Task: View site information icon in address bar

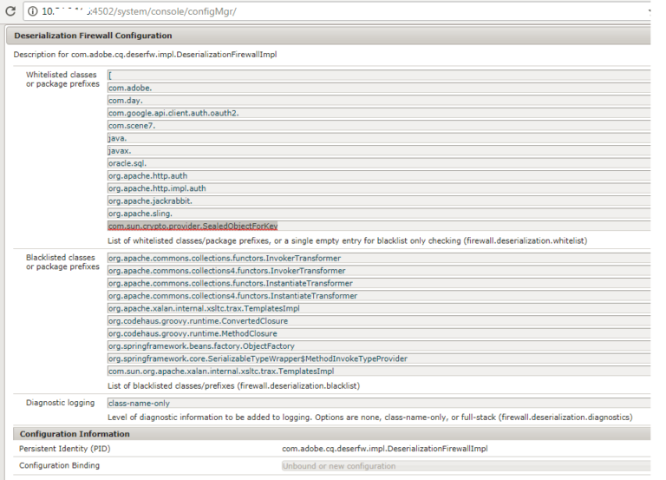Action: tap(33, 11)
